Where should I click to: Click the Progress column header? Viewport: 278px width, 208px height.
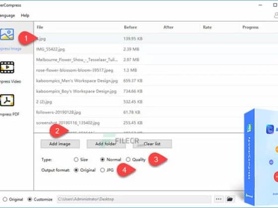click(x=250, y=27)
